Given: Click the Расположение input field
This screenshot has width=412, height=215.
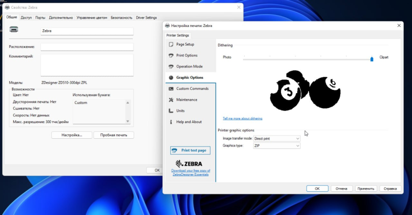Looking at the screenshot, I should (87, 47).
